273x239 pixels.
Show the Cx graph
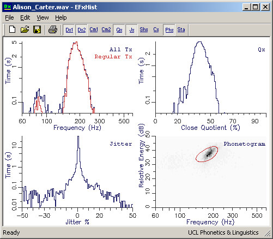156,29
